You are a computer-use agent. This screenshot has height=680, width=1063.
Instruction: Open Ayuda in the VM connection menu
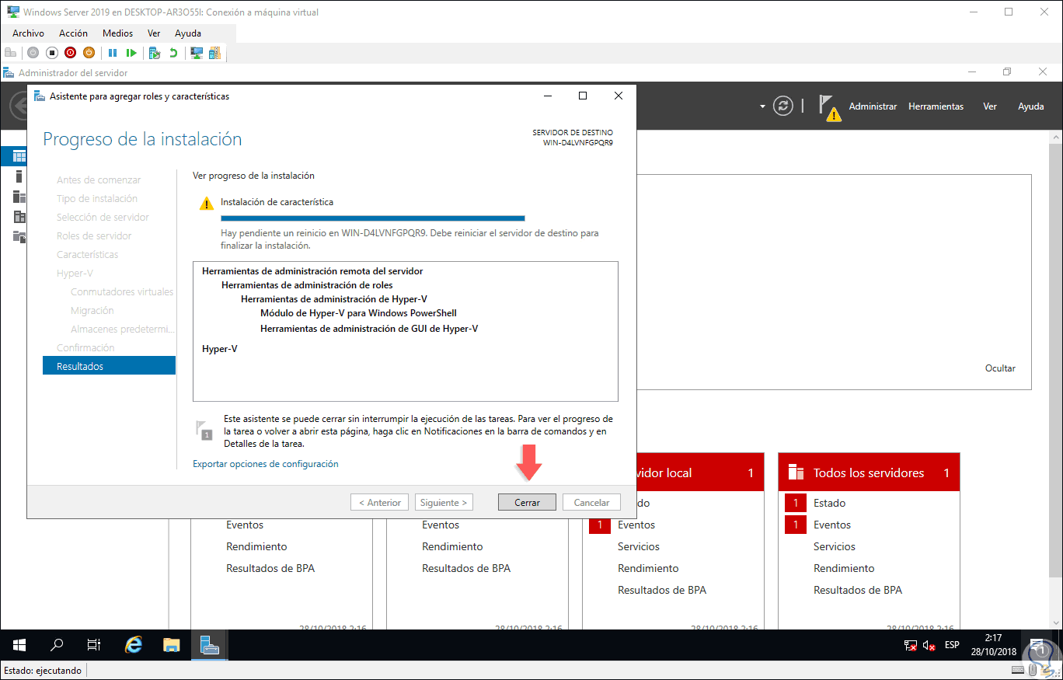(x=188, y=33)
